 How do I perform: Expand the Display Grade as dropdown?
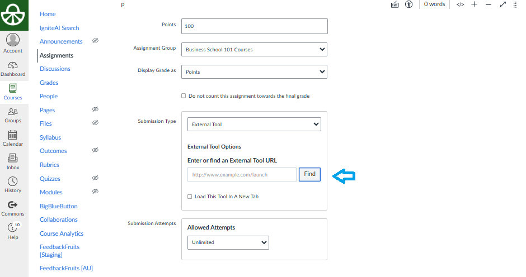[254, 72]
